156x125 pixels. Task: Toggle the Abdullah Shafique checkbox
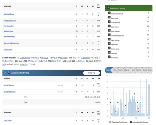(109, 13)
